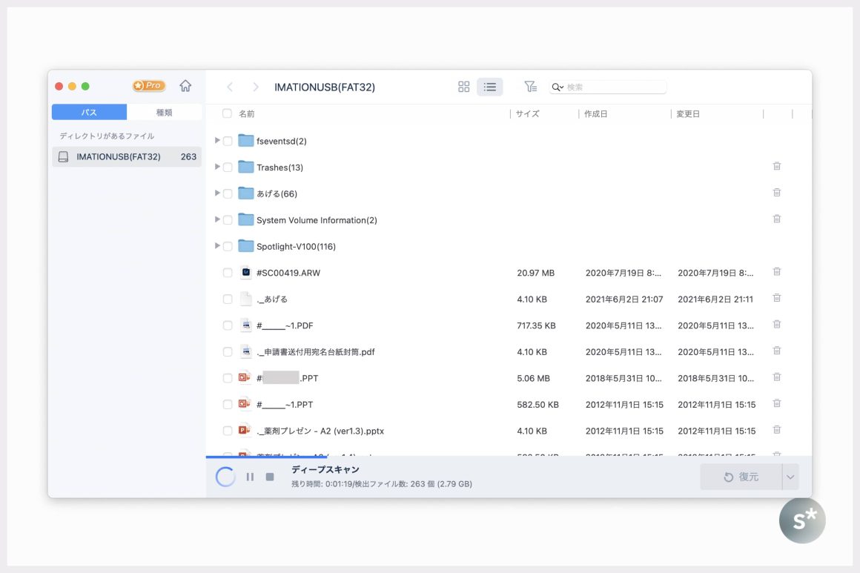Select checkbox for あげる(66) folder

(228, 193)
